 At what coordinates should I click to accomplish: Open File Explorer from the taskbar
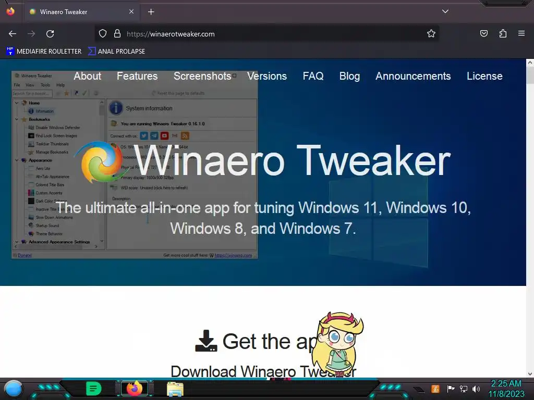point(175,389)
